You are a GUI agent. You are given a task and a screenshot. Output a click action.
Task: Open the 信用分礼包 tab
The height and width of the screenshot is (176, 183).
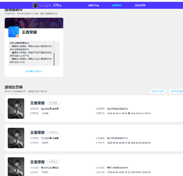tap(93, 5)
